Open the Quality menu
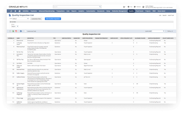183x113 pixels. click(131, 11)
